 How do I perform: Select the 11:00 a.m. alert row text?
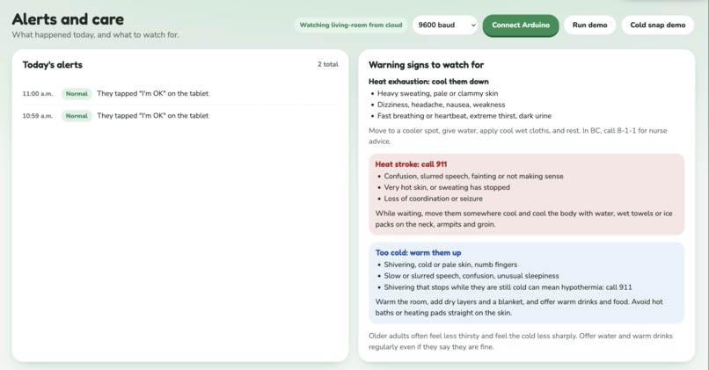pyautogui.click(x=153, y=93)
